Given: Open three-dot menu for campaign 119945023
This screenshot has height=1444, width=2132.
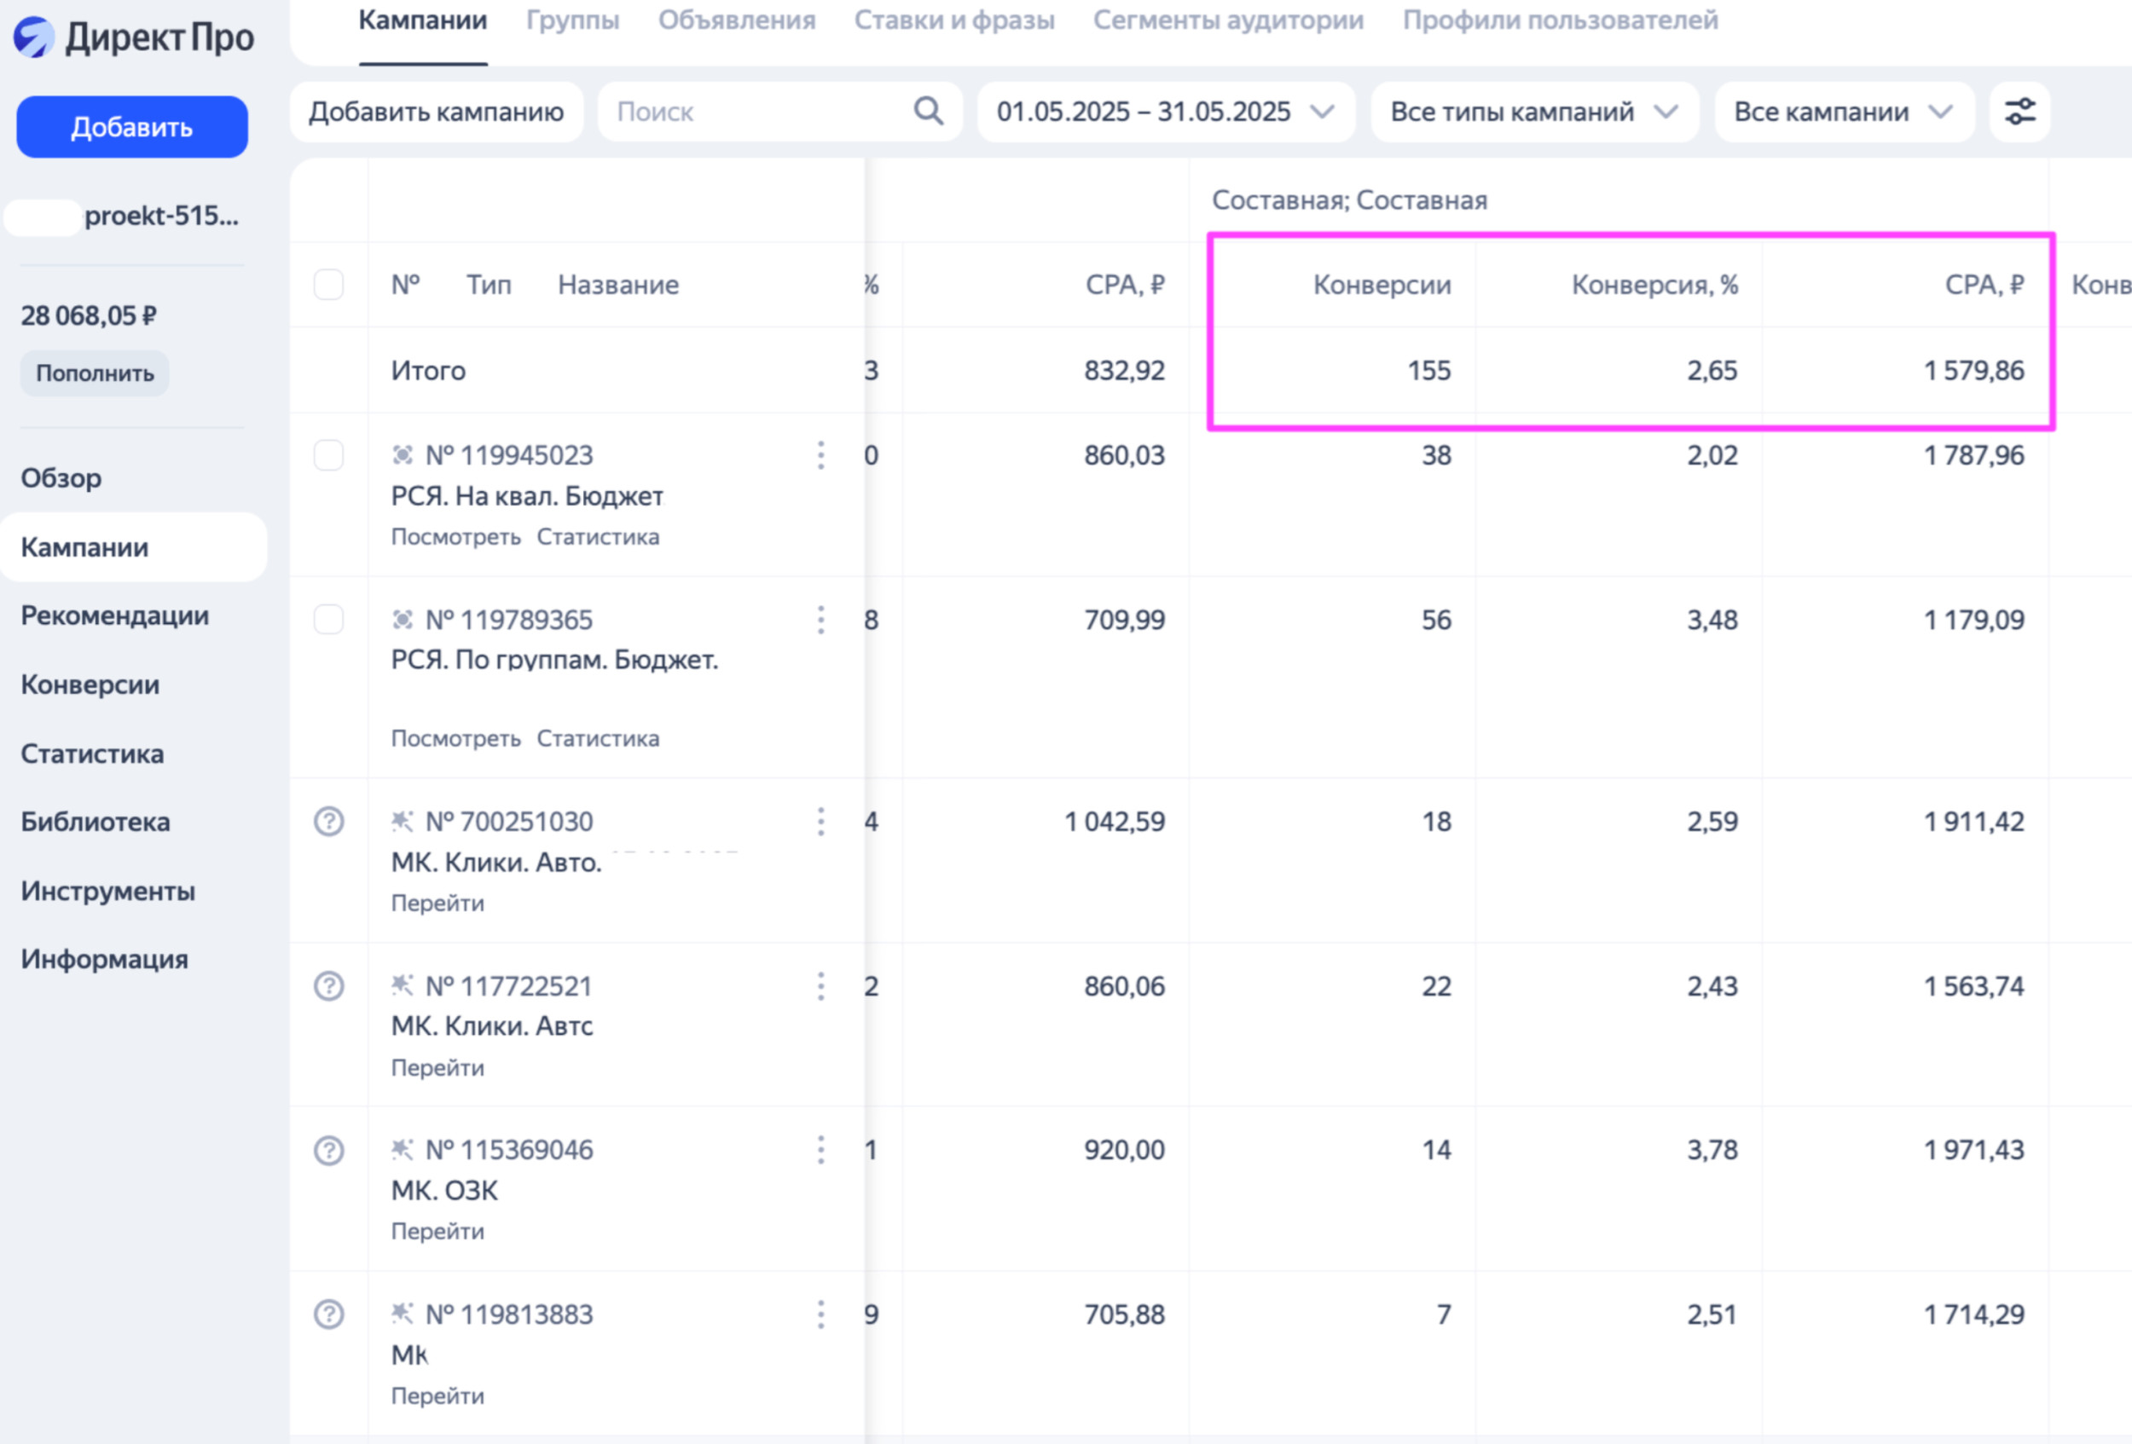Looking at the screenshot, I should (821, 454).
